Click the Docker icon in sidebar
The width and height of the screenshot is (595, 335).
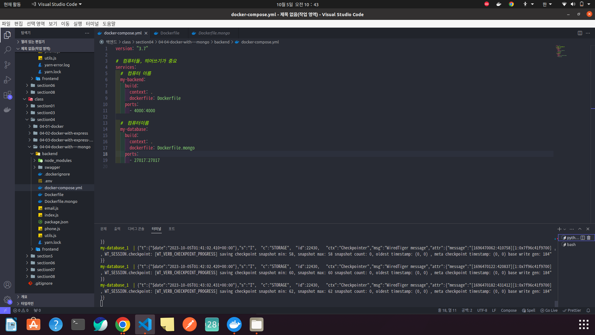[7, 109]
